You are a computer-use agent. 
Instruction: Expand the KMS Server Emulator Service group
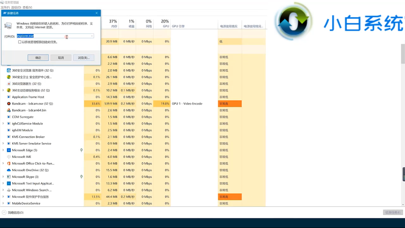3,143
